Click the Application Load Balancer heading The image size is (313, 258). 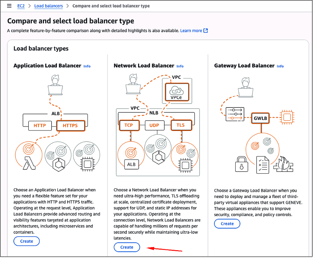(x=47, y=65)
